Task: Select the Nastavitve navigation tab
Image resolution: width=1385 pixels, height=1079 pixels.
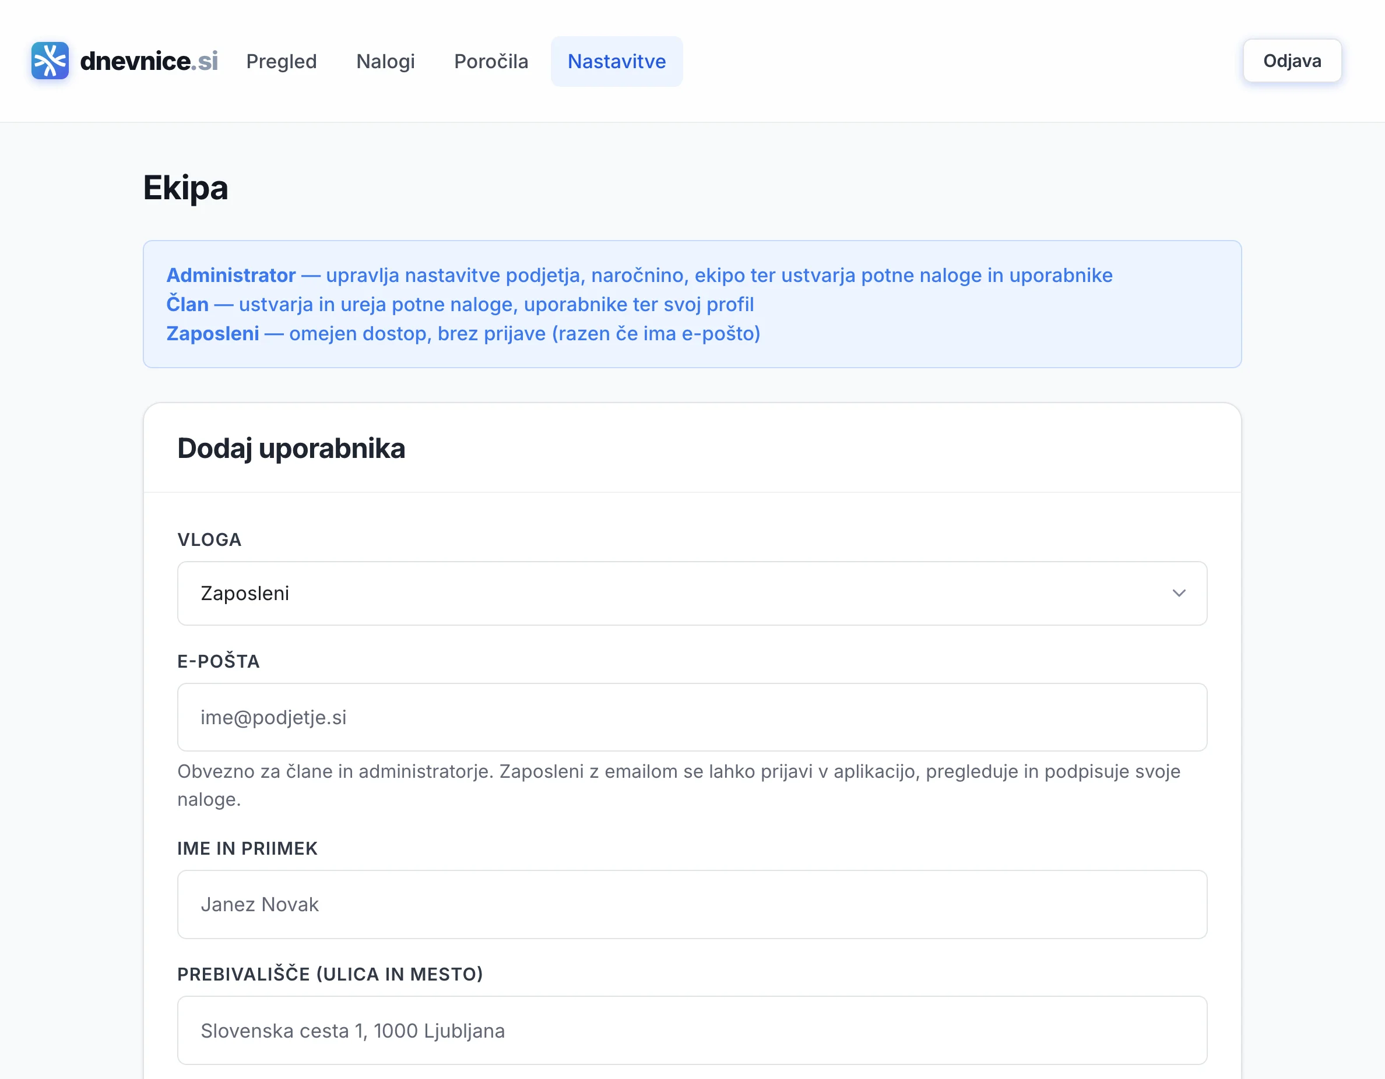Action: click(x=616, y=62)
